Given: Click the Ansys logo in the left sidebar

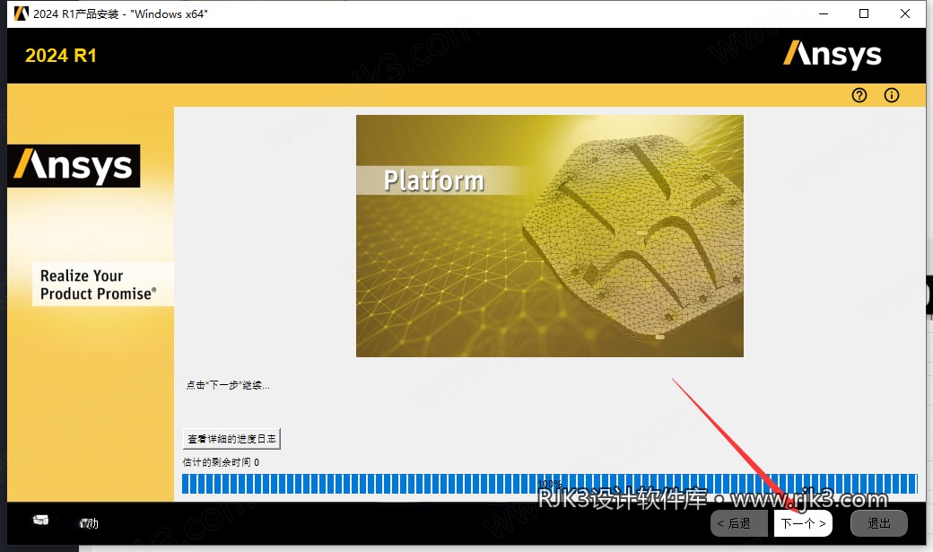Looking at the screenshot, I should 74,165.
